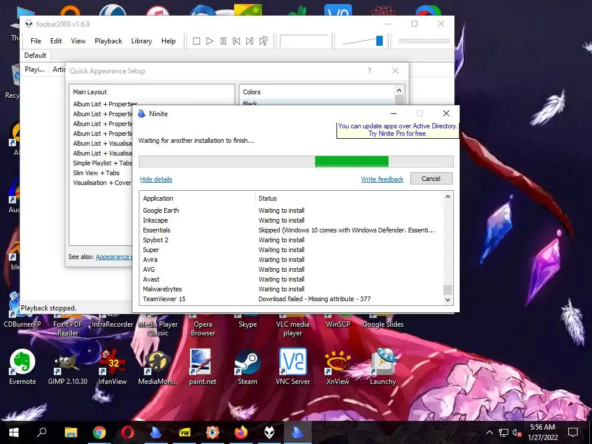This screenshot has width=592, height=444.
Task: Open the MediaMonkey desktop icon
Action: (157, 366)
